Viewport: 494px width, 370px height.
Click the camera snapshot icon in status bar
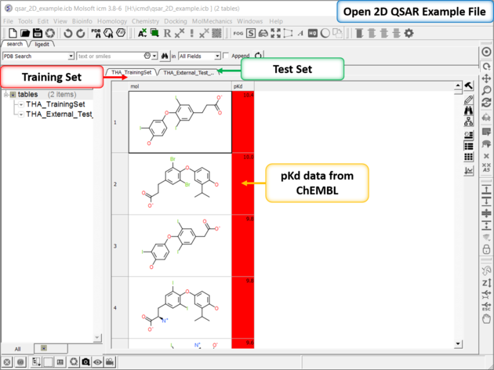85,362
